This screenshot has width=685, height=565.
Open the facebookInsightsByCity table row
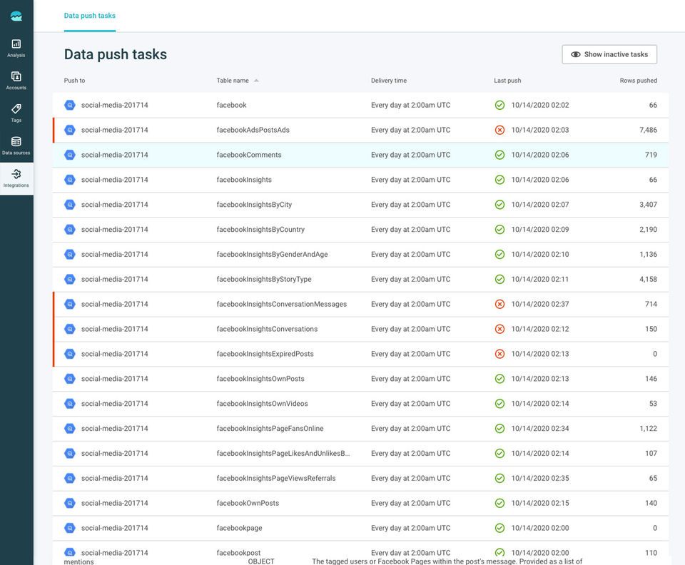(x=254, y=205)
